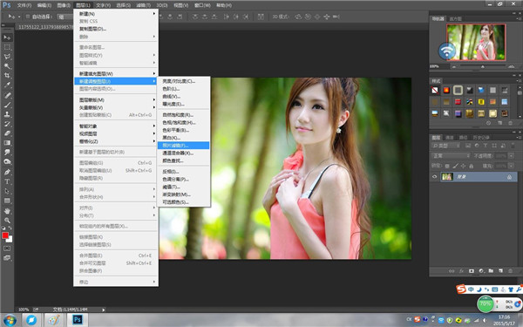This screenshot has width=523, height=327.
Task: Adjust the Navigator zoom slider
Action: [483, 67]
